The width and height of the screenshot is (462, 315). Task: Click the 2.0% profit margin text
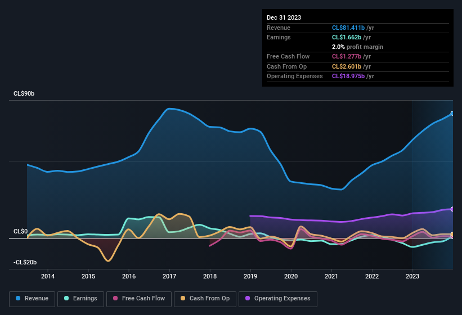tap(357, 47)
